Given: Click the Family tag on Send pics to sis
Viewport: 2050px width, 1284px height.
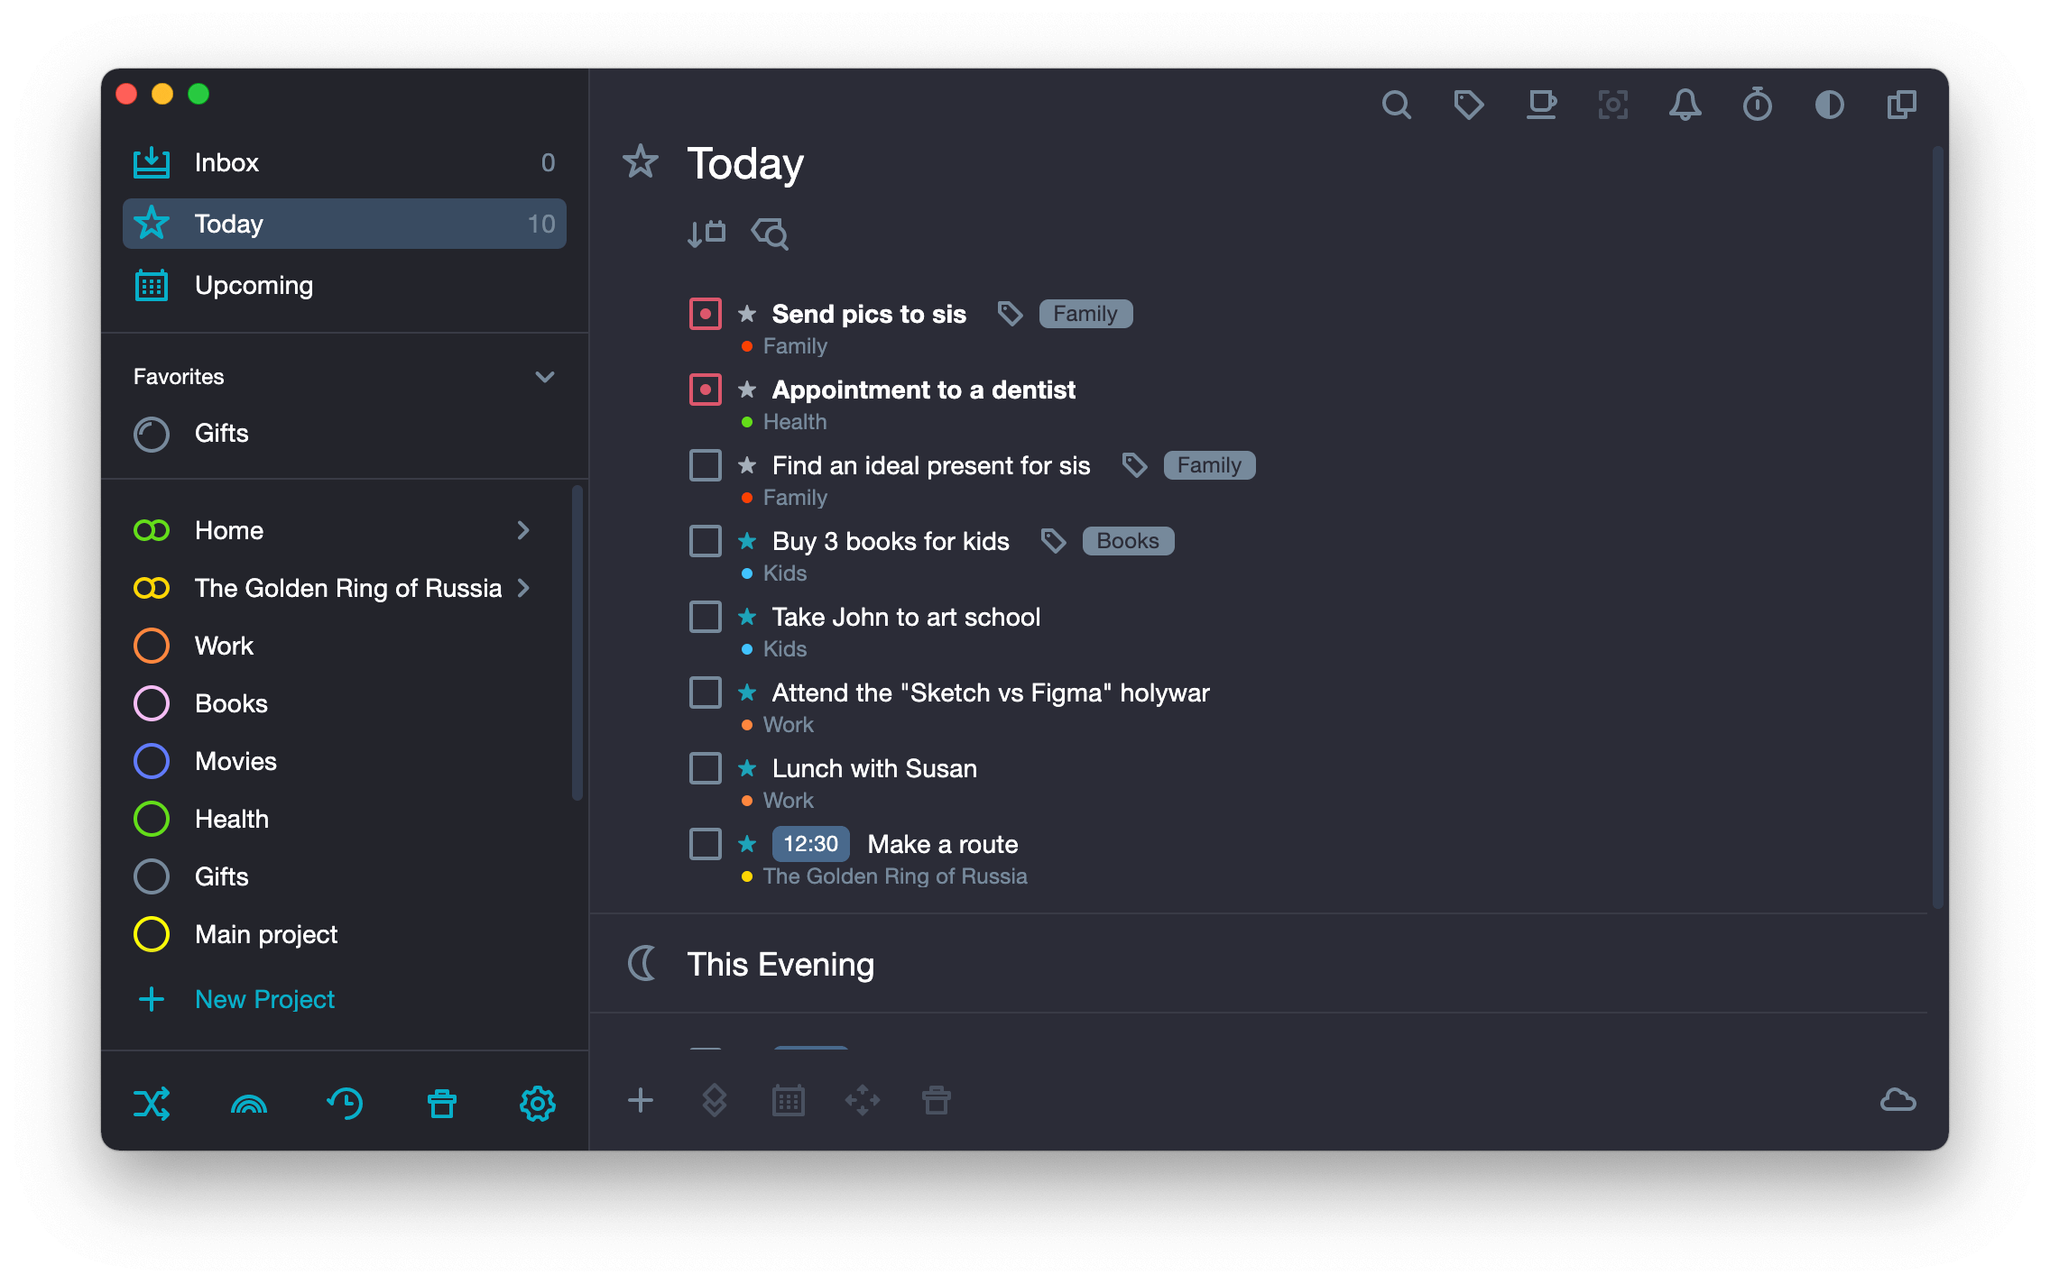Looking at the screenshot, I should click(x=1085, y=314).
